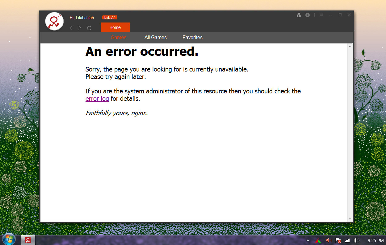Follow the "error log" link
Viewport: 386px width, 245px height.
pyautogui.click(x=97, y=99)
